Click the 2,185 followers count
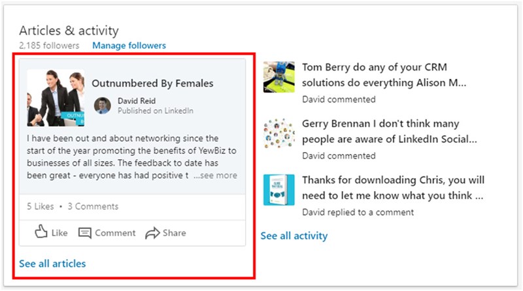Screen dimensions: 523x291 click(49, 46)
